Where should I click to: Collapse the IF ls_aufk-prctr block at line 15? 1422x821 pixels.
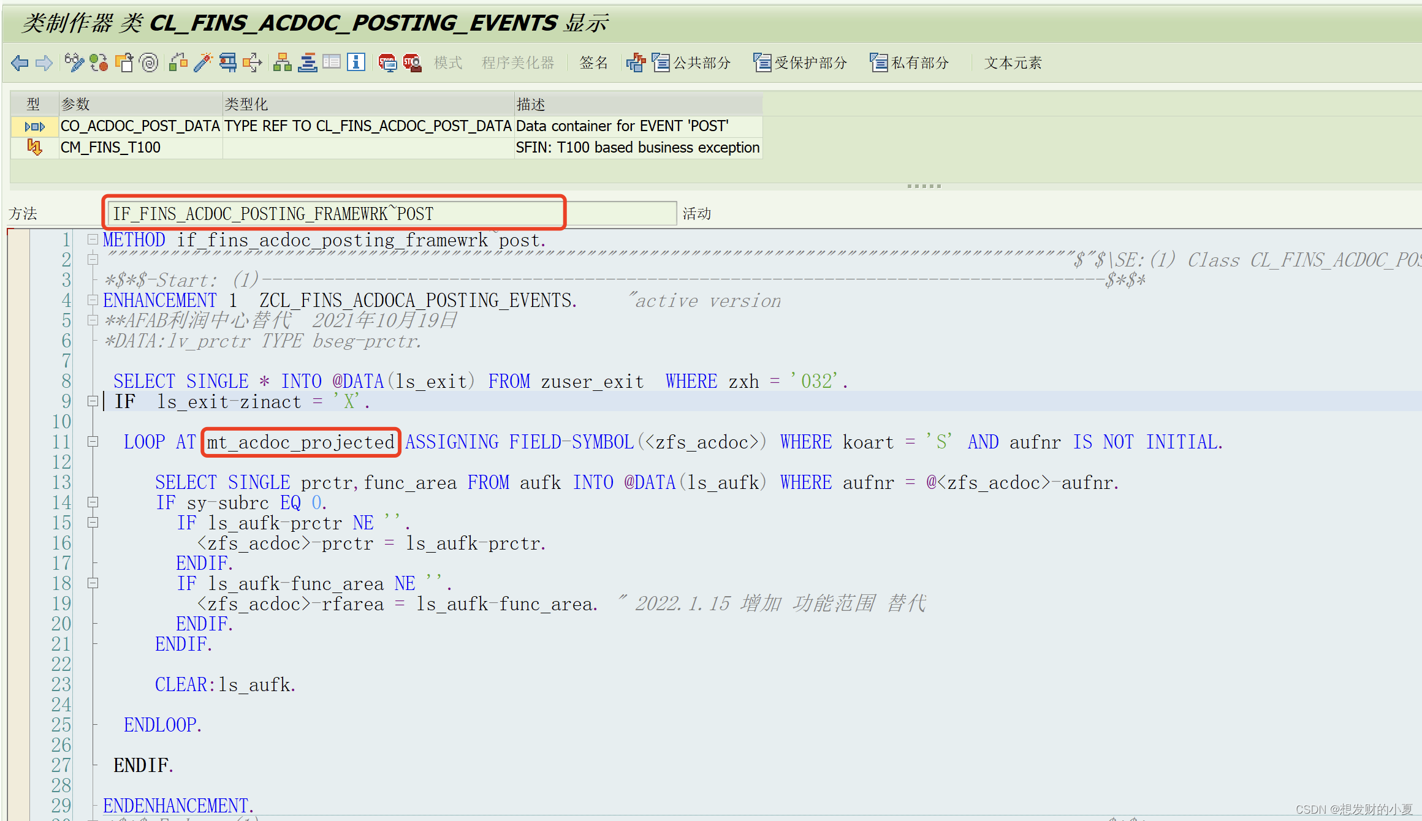click(93, 523)
